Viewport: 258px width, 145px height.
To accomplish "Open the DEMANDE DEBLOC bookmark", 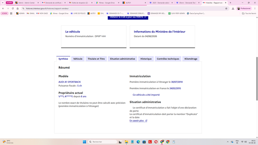I will [136, 13].
